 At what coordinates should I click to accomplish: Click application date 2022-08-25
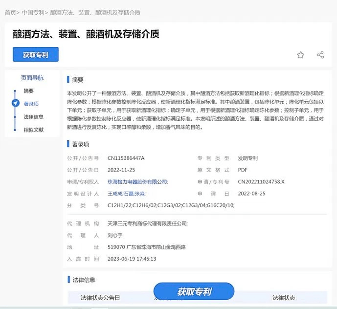pyautogui.click(x=251, y=194)
